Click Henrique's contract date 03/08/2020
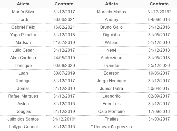The height and width of the screenshot is (131, 177). coord(64,65)
